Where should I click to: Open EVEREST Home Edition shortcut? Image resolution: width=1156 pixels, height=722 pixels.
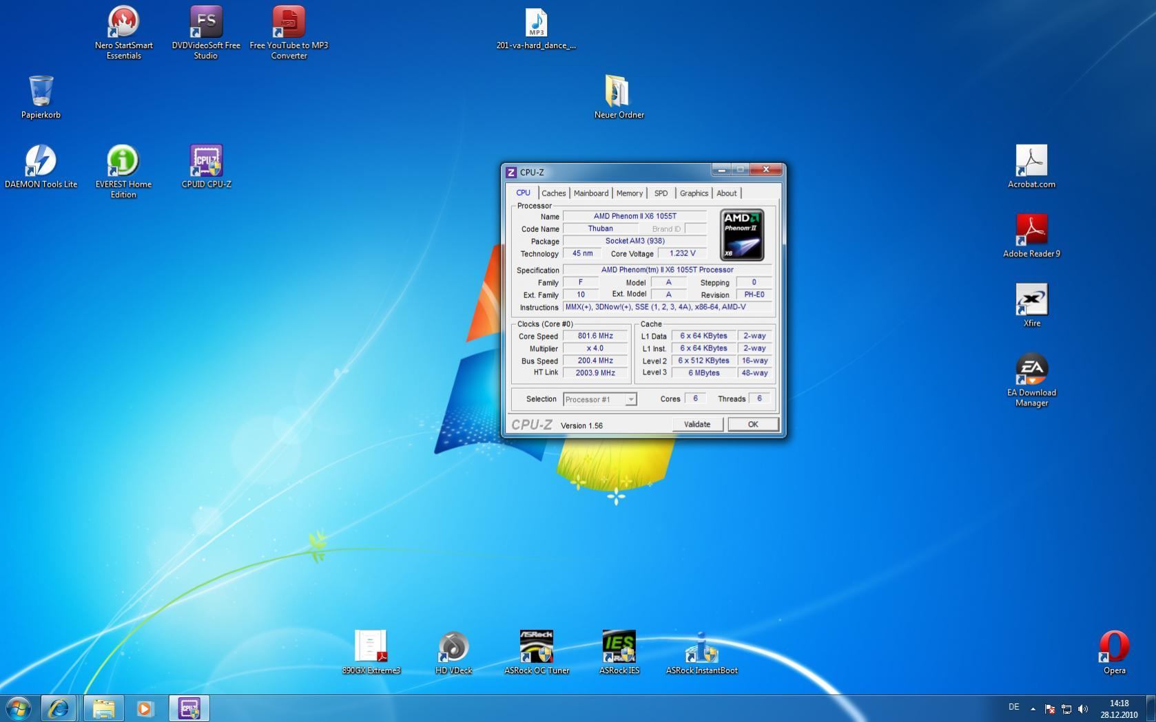(123, 171)
